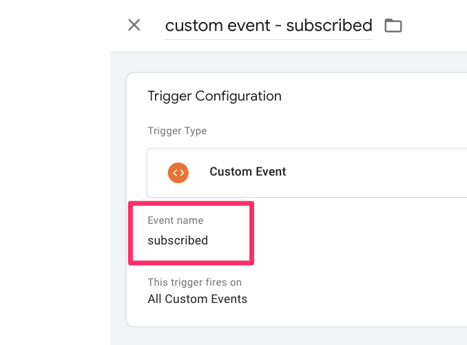
Task: Choose the 'All Custom Events' option
Action: coord(198,299)
